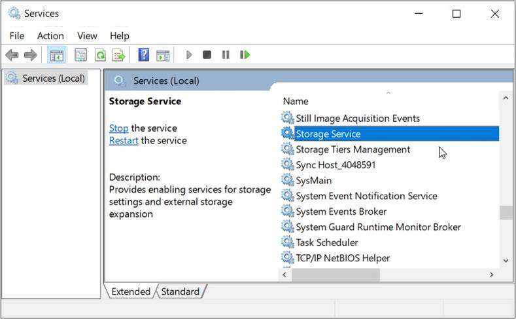Open the File menu

tap(17, 35)
